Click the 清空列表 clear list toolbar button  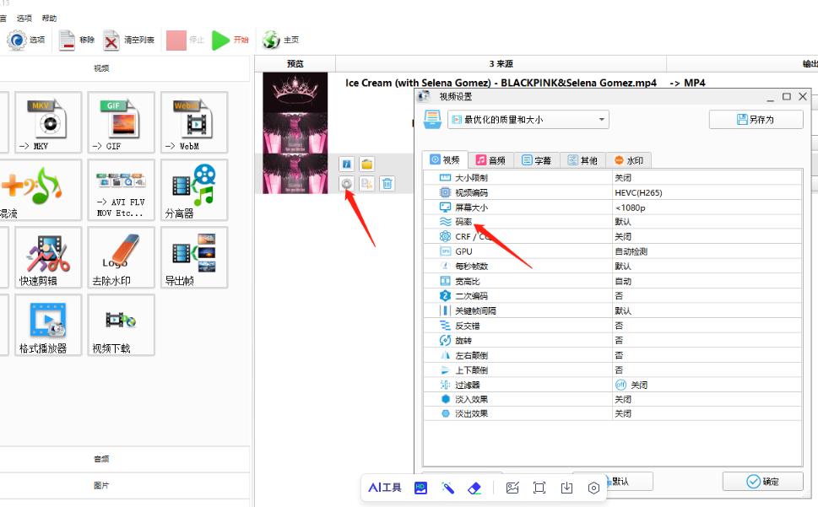128,40
